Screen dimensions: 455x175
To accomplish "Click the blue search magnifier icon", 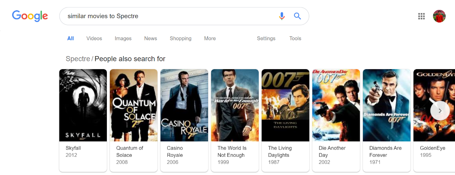I will (x=298, y=16).
